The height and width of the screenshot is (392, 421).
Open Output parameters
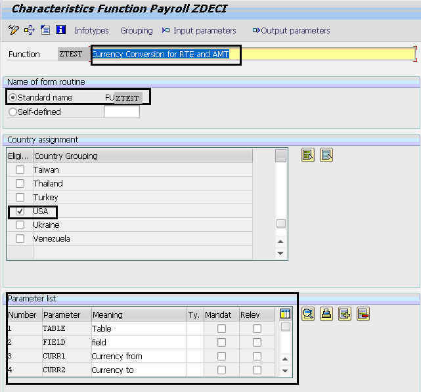[292, 31]
